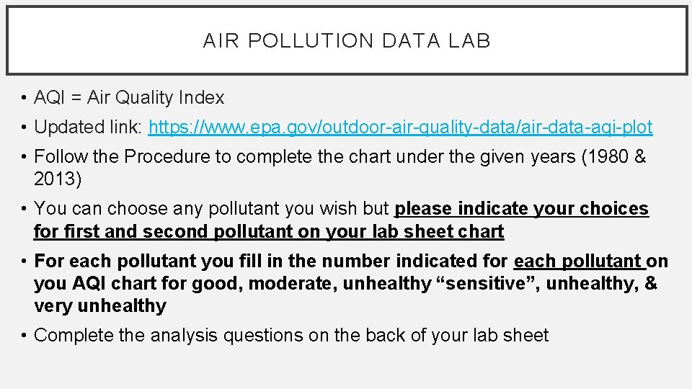Click the "2013)" year text

[58, 179]
